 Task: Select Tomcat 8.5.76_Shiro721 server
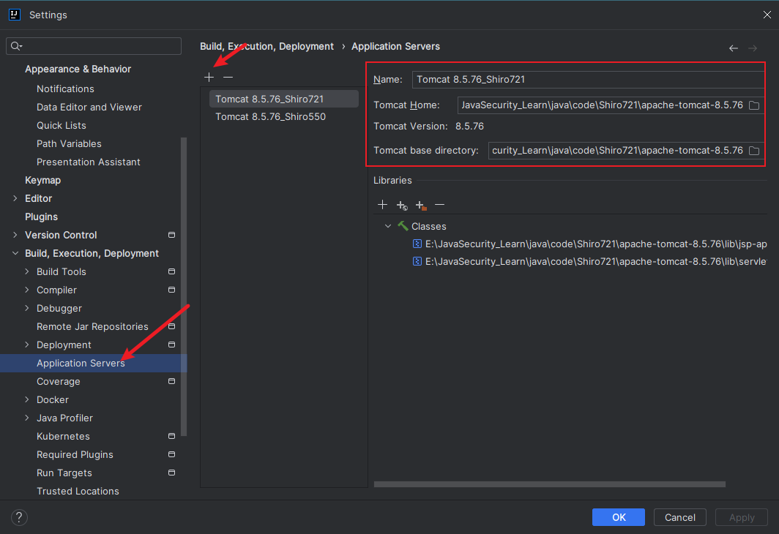[283, 99]
